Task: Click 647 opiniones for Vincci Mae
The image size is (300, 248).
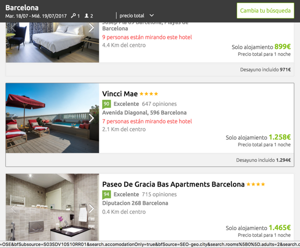Action: click(x=159, y=104)
